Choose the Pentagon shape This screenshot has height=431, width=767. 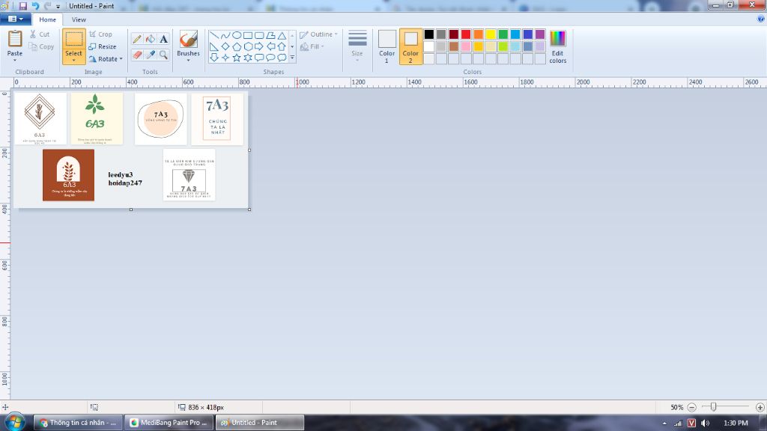tap(236, 46)
